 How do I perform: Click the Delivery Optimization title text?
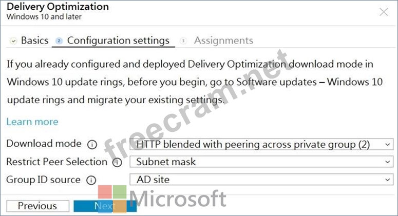click(x=58, y=7)
